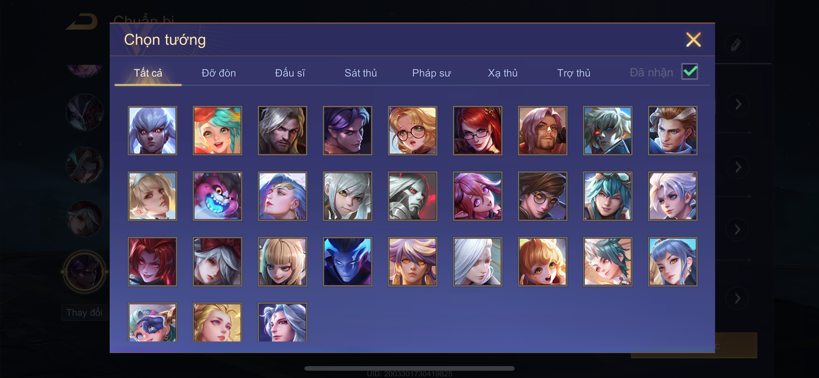Open the Sát thủ hero tab
This screenshot has height=378, width=819.
pyautogui.click(x=360, y=73)
